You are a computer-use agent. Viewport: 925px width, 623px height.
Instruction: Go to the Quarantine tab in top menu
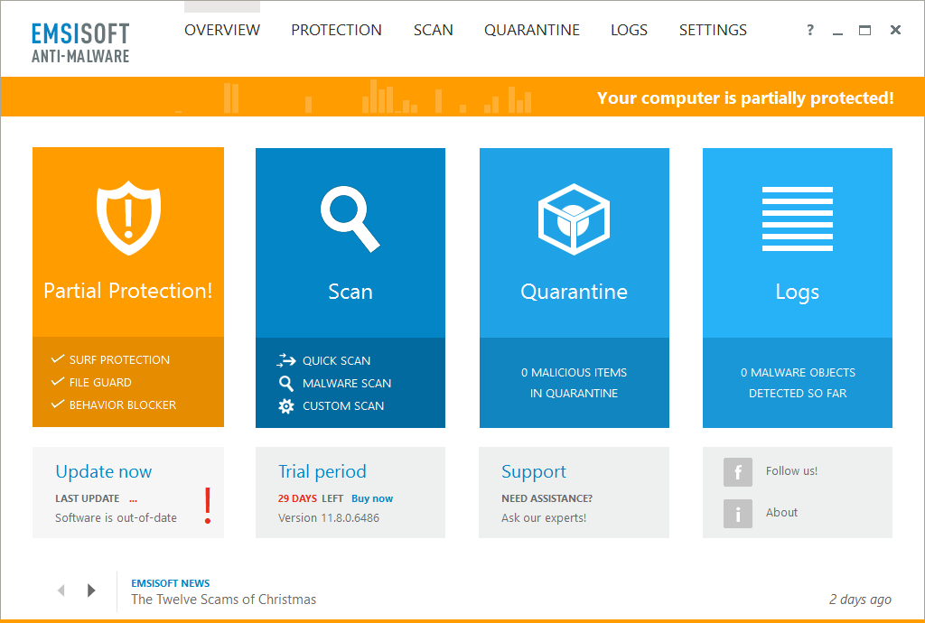531,30
